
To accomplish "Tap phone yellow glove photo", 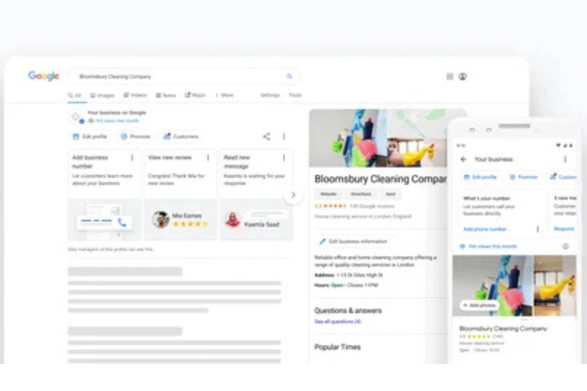I will 555,286.
